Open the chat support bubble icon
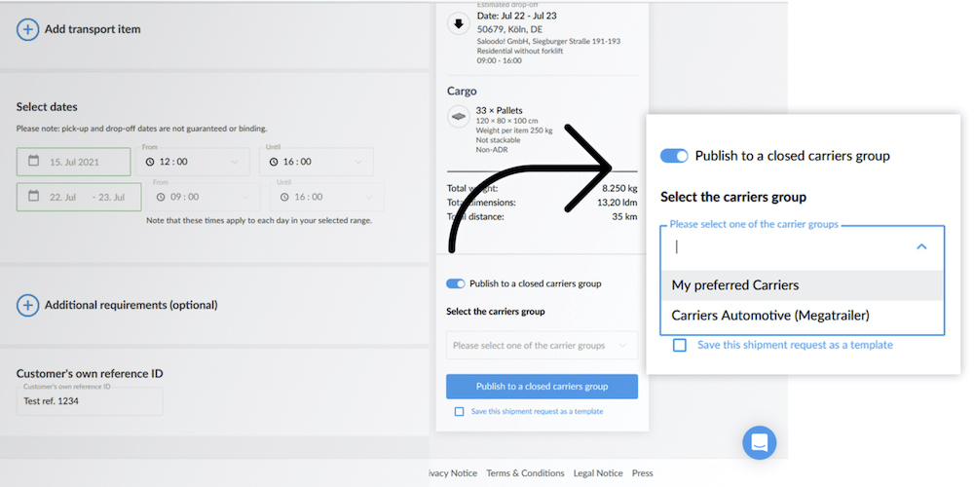This screenshot has width=974, height=487. (759, 442)
